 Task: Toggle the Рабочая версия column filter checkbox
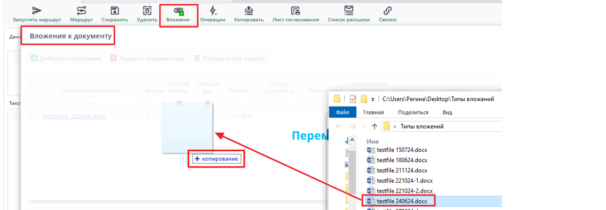pos(179,103)
